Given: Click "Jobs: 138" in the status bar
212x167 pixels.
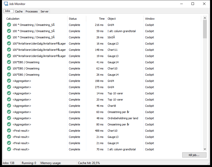Looking at the screenshot, I should pyautogui.click(x=8, y=163).
